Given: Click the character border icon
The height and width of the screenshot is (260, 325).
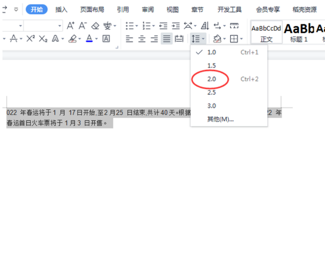Looking at the screenshot, I should tap(106, 38).
